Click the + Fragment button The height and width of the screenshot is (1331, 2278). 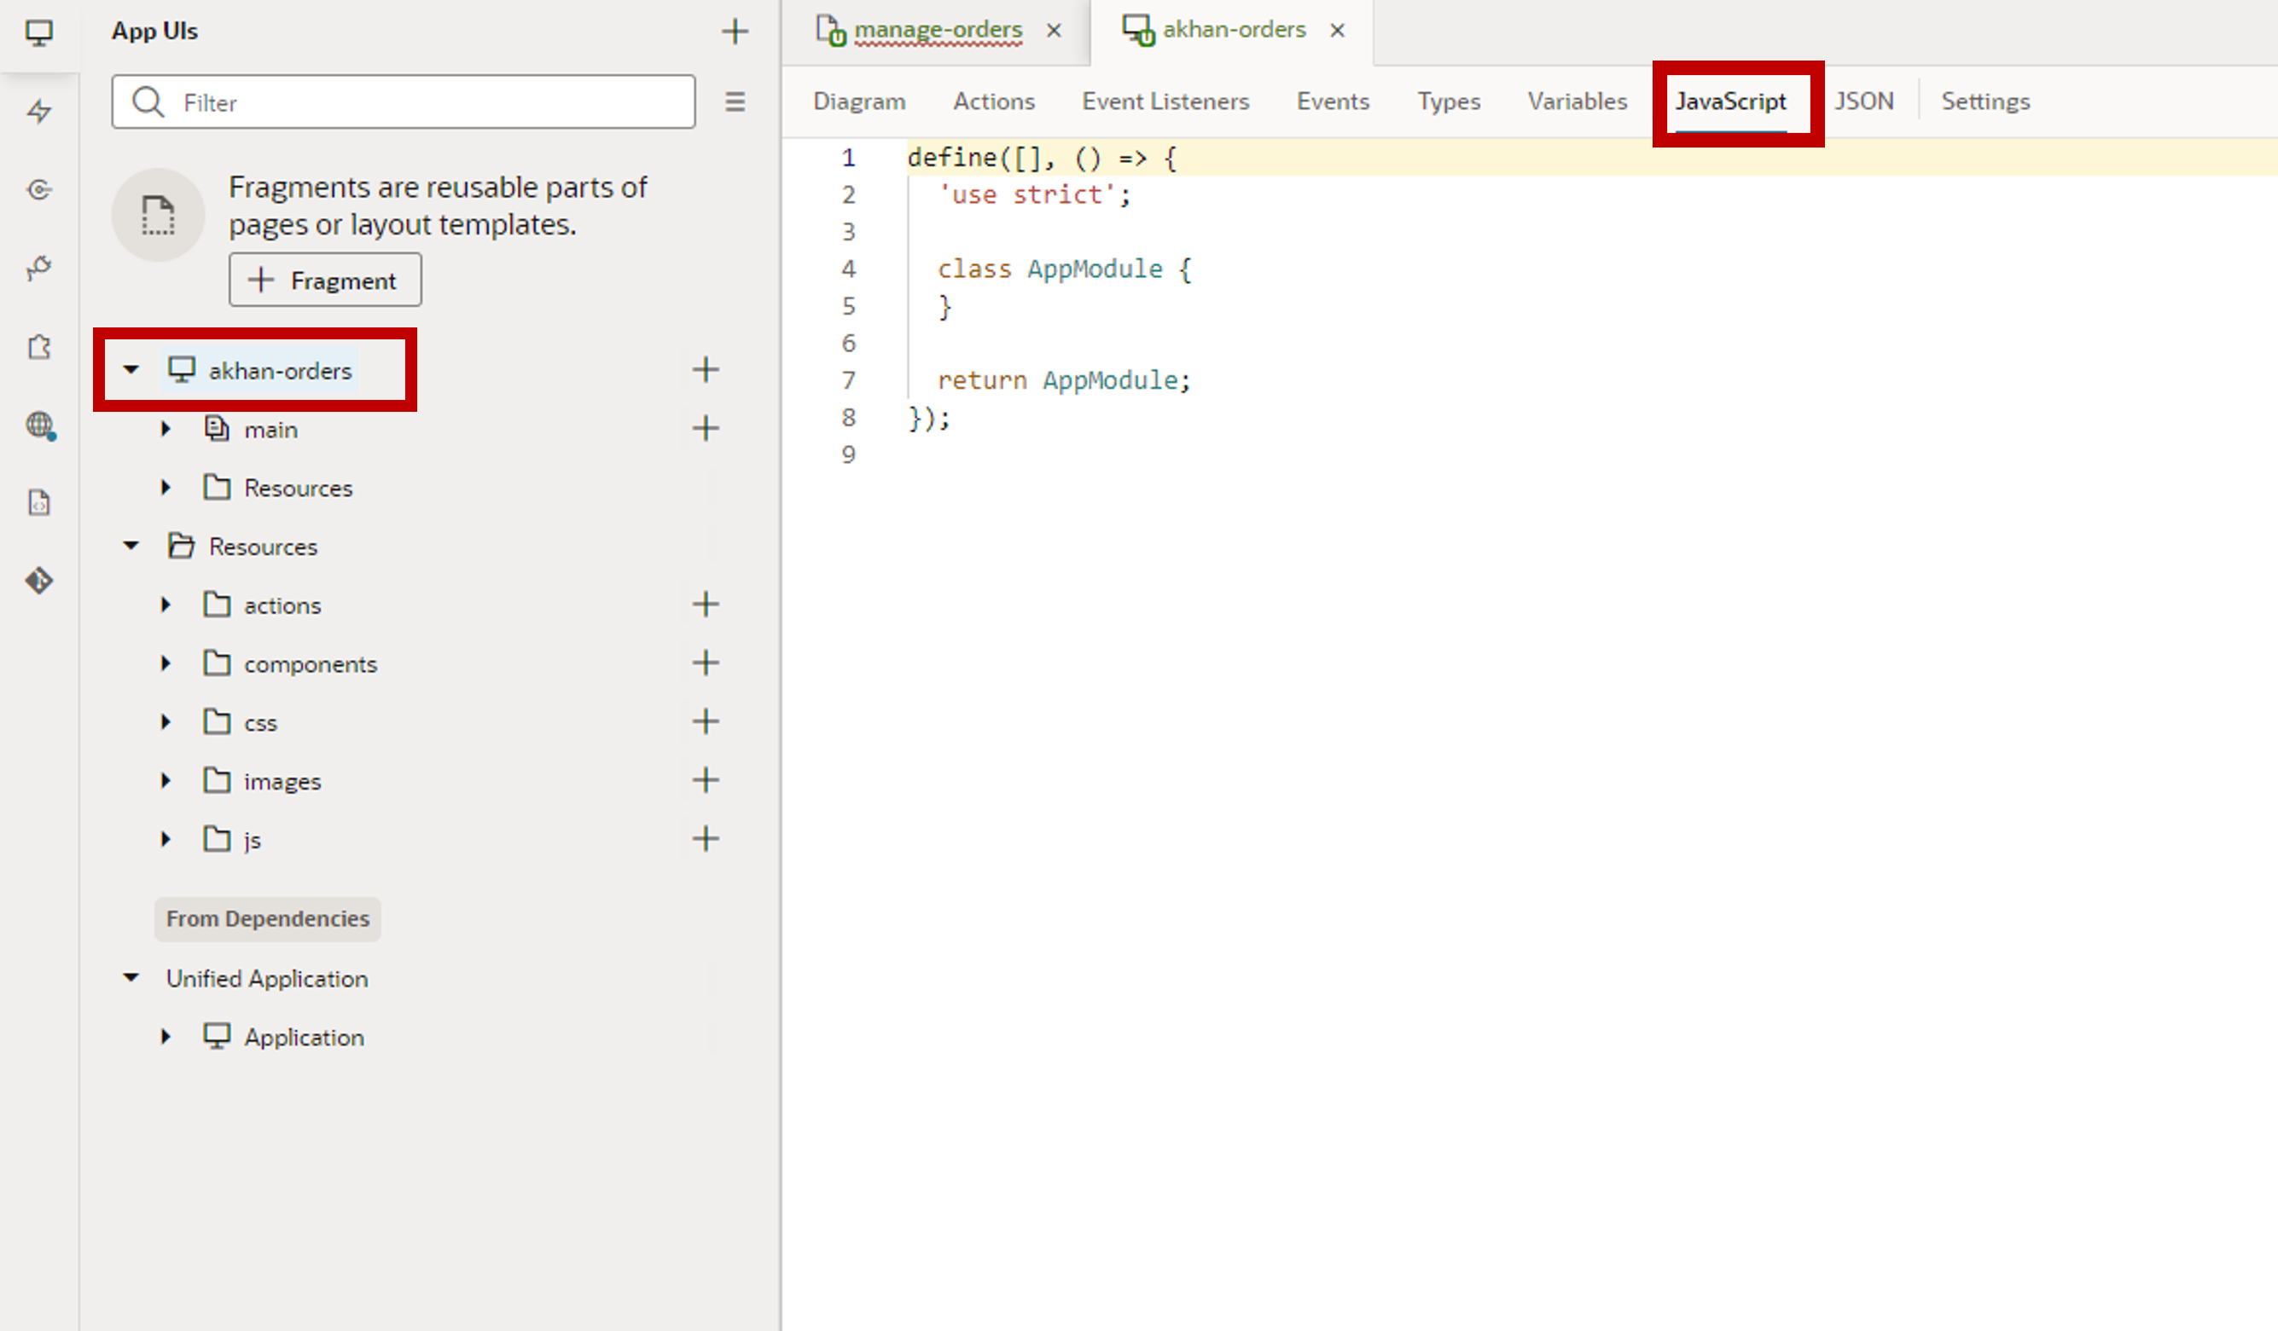point(324,281)
